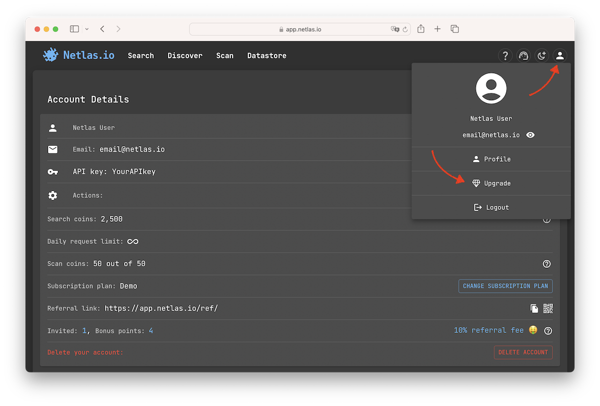Click the browser address bar app.netlas.io

300,29
